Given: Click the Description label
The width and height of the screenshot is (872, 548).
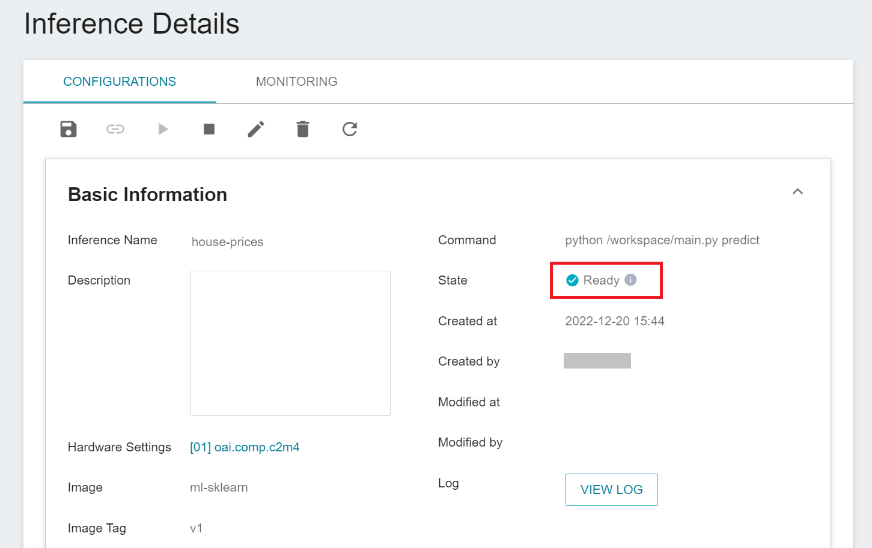Looking at the screenshot, I should point(99,280).
